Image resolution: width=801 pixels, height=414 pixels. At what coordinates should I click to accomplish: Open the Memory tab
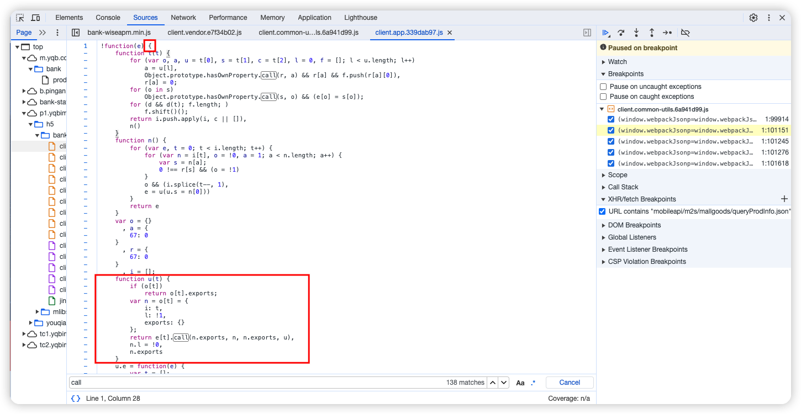[272, 18]
